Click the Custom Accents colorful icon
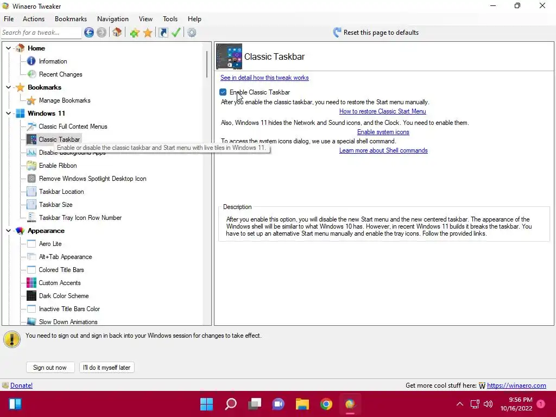556x417 pixels. (x=31, y=282)
